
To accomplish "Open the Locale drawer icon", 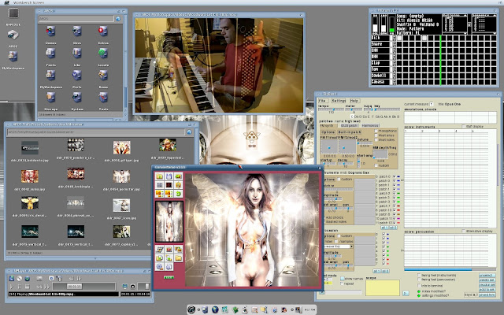I will [x=103, y=54].
